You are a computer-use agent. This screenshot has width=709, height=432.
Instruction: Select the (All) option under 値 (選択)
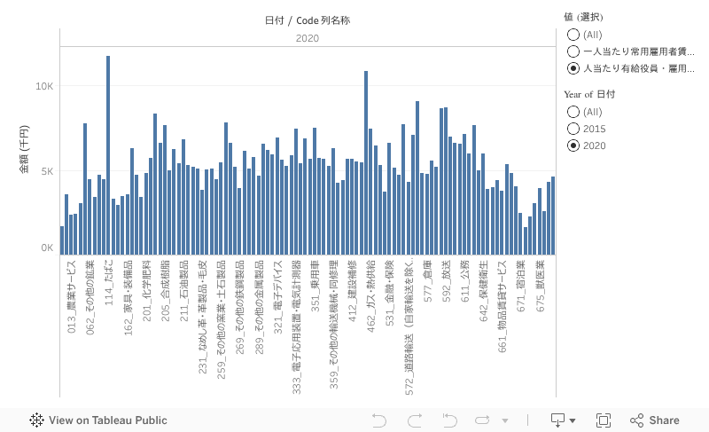(573, 35)
